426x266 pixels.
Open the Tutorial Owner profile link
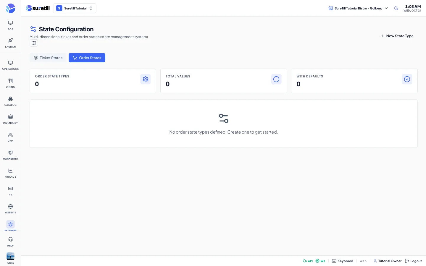(388, 261)
